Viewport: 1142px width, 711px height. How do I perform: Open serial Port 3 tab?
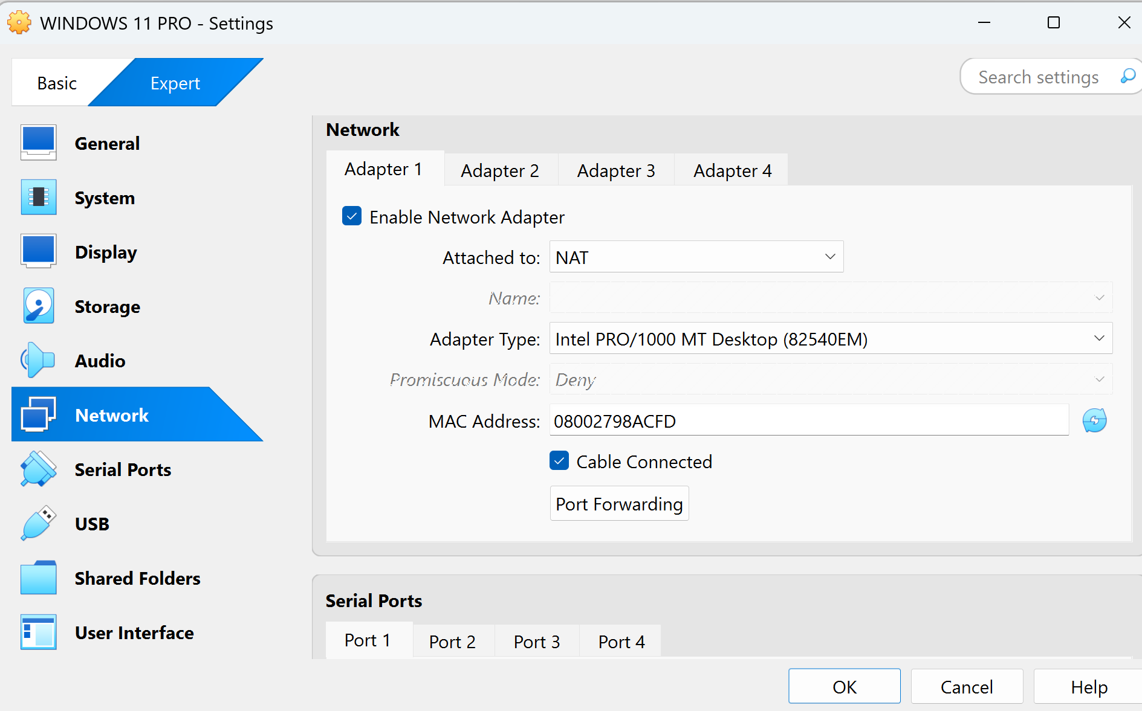537,642
